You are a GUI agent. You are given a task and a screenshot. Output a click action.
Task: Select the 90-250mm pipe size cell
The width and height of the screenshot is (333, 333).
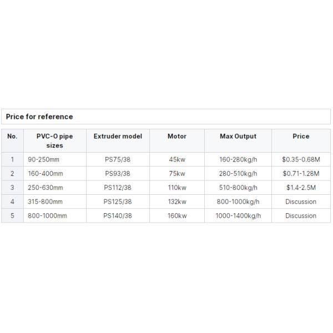click(44, 159)
